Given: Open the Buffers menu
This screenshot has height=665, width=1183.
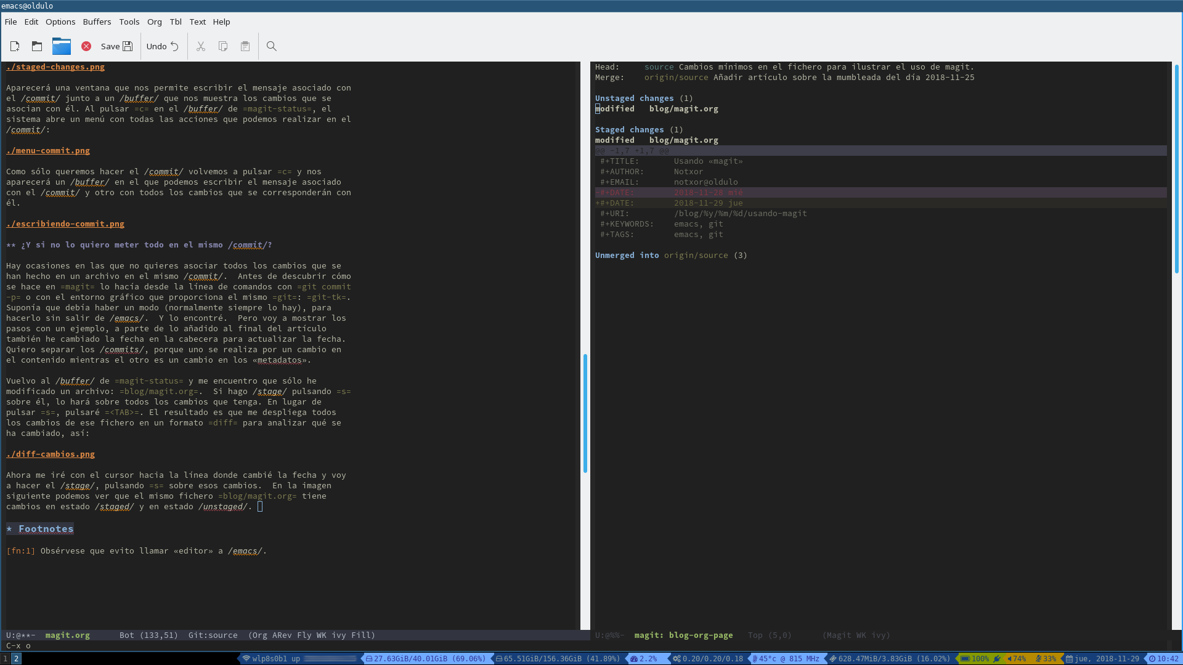Looking at the screenshot, I should coord(97,22).
